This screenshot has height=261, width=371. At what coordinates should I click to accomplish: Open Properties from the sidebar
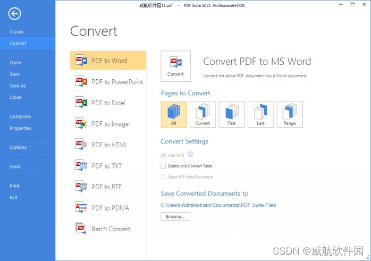click(x=21, y=128)
